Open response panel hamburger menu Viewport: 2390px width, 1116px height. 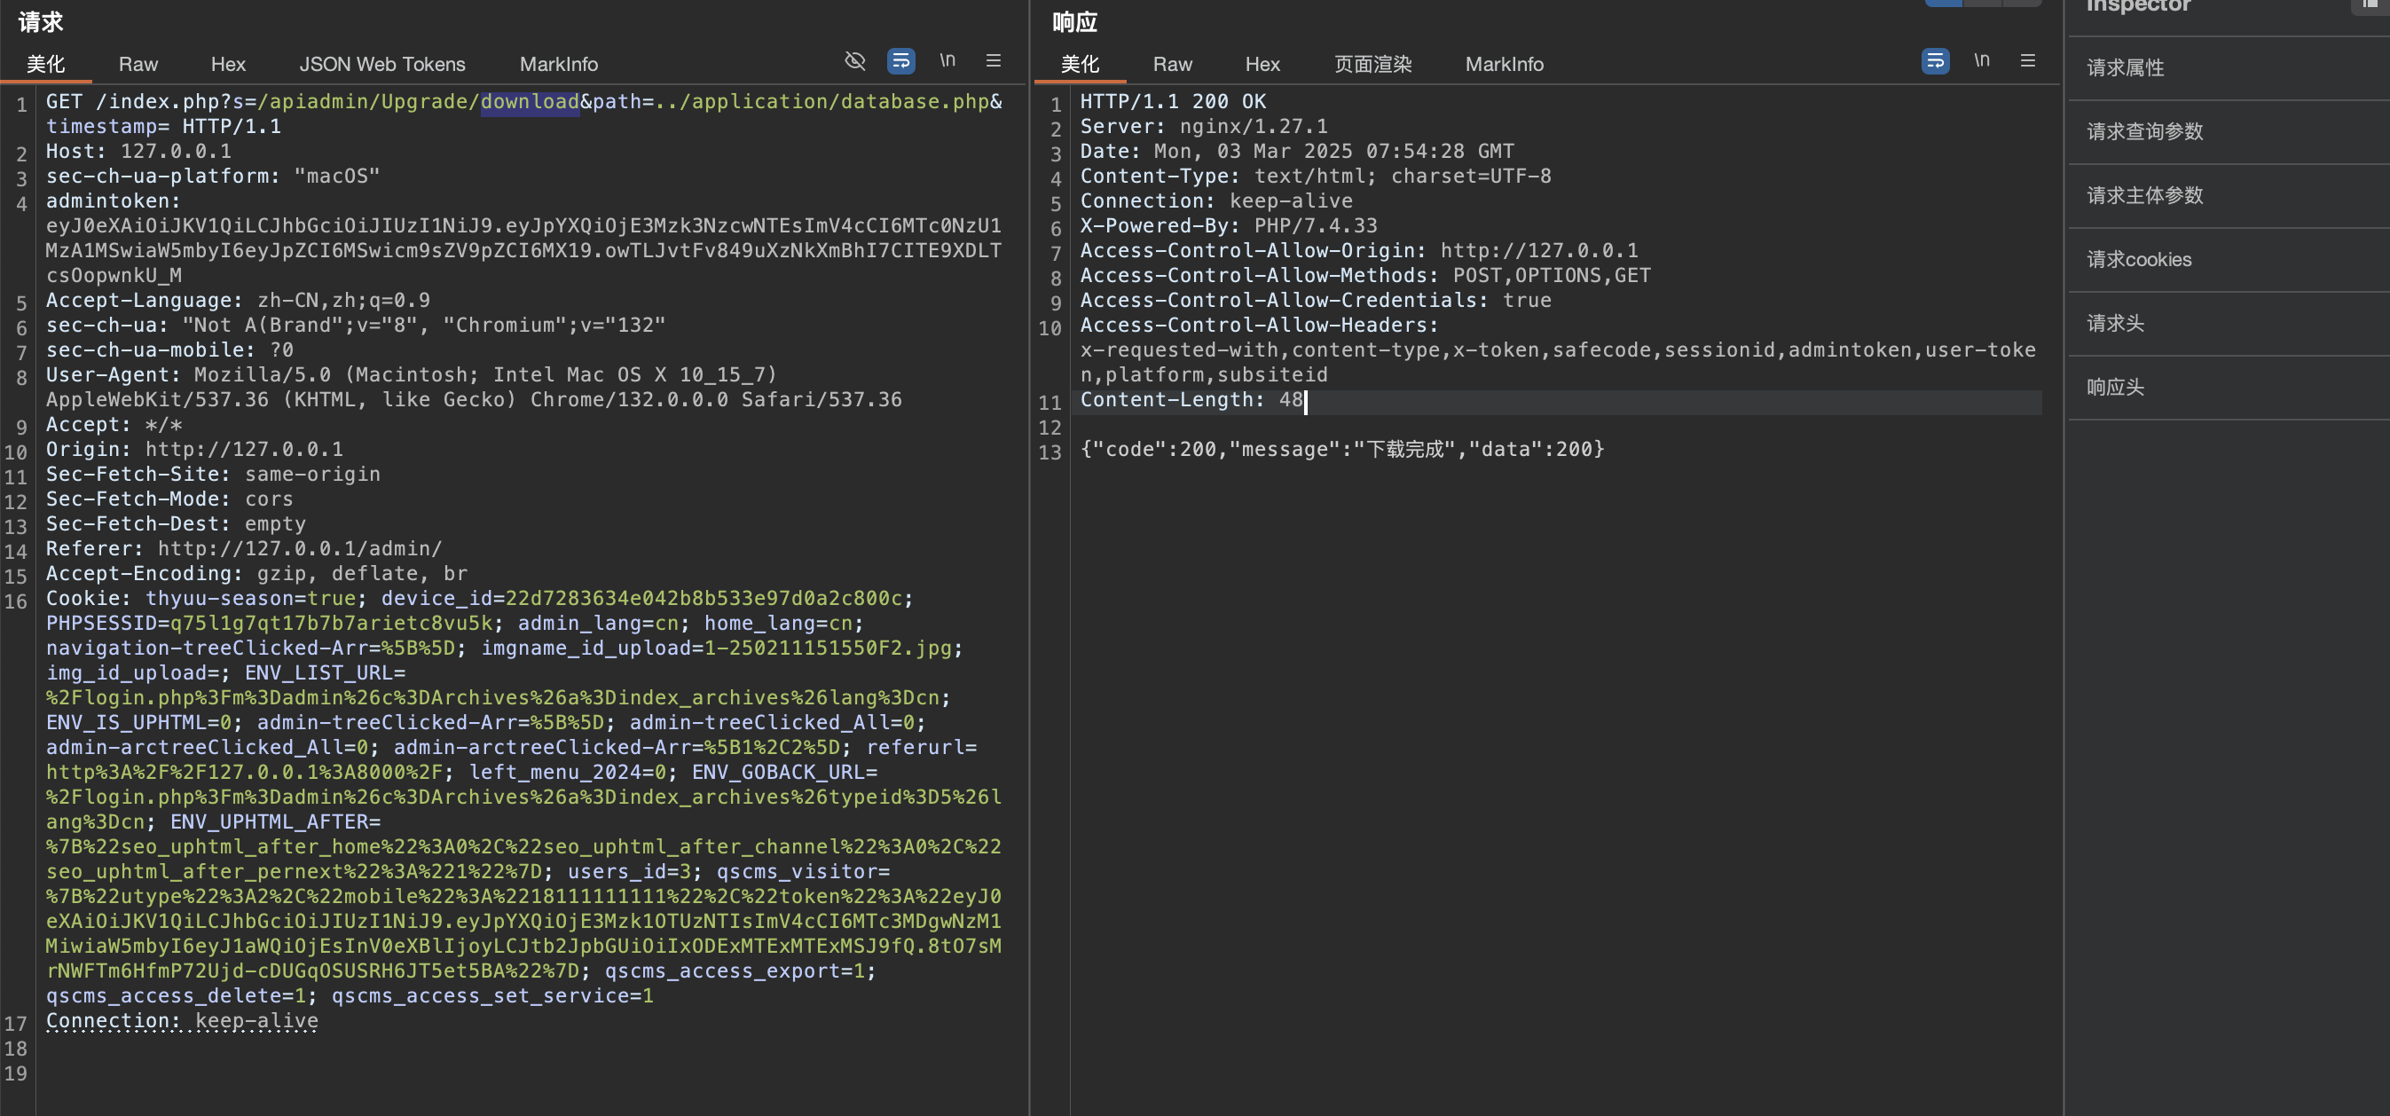coord(2027,60)
